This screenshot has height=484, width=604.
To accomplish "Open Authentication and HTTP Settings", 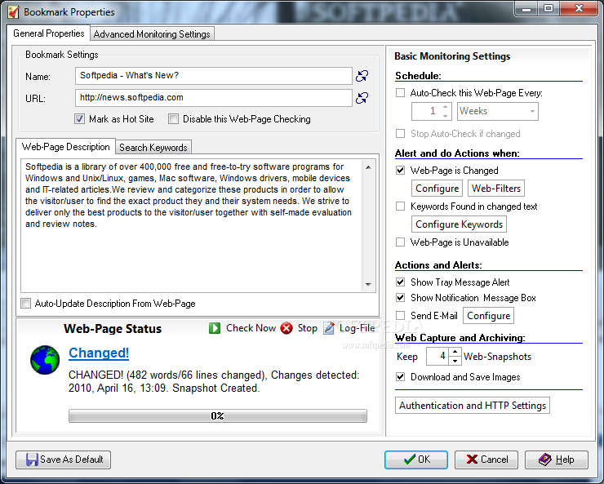I will [x=473, y=406].
